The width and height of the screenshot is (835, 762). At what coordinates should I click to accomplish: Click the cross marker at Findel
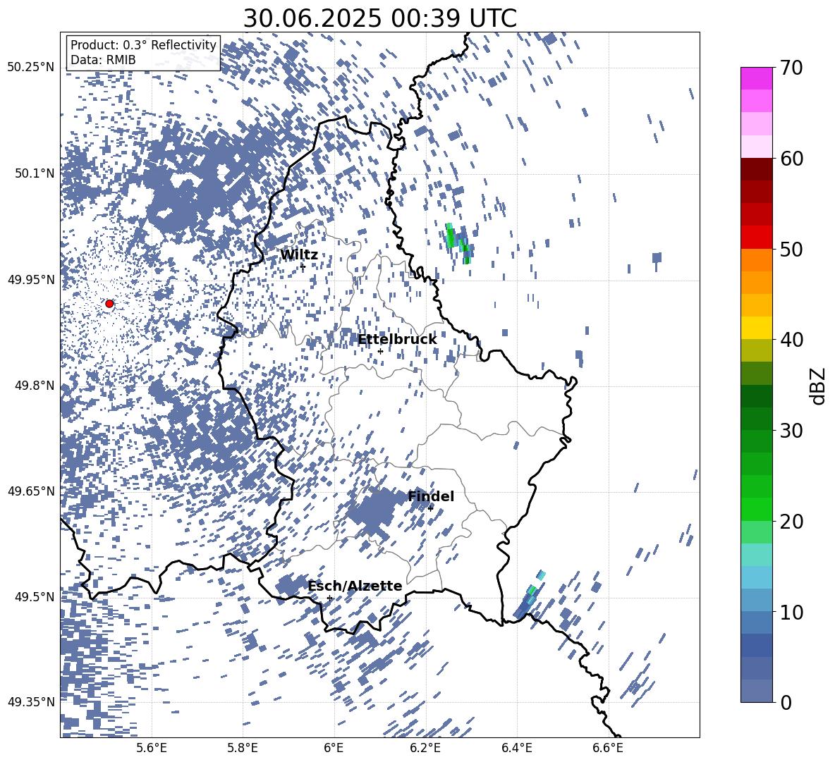pos(430,508)
